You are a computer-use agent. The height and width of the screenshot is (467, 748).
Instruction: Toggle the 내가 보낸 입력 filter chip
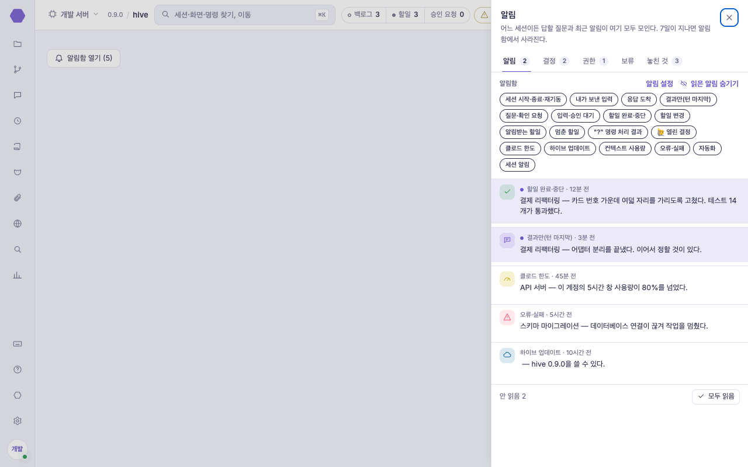594,99
